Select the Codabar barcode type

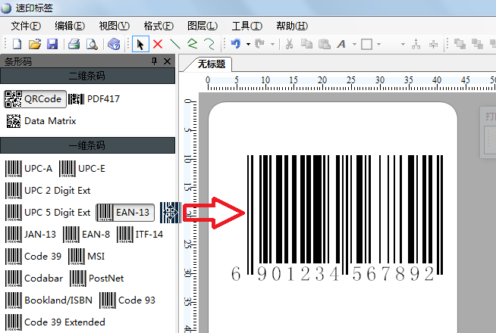click(x=34, y=278)
